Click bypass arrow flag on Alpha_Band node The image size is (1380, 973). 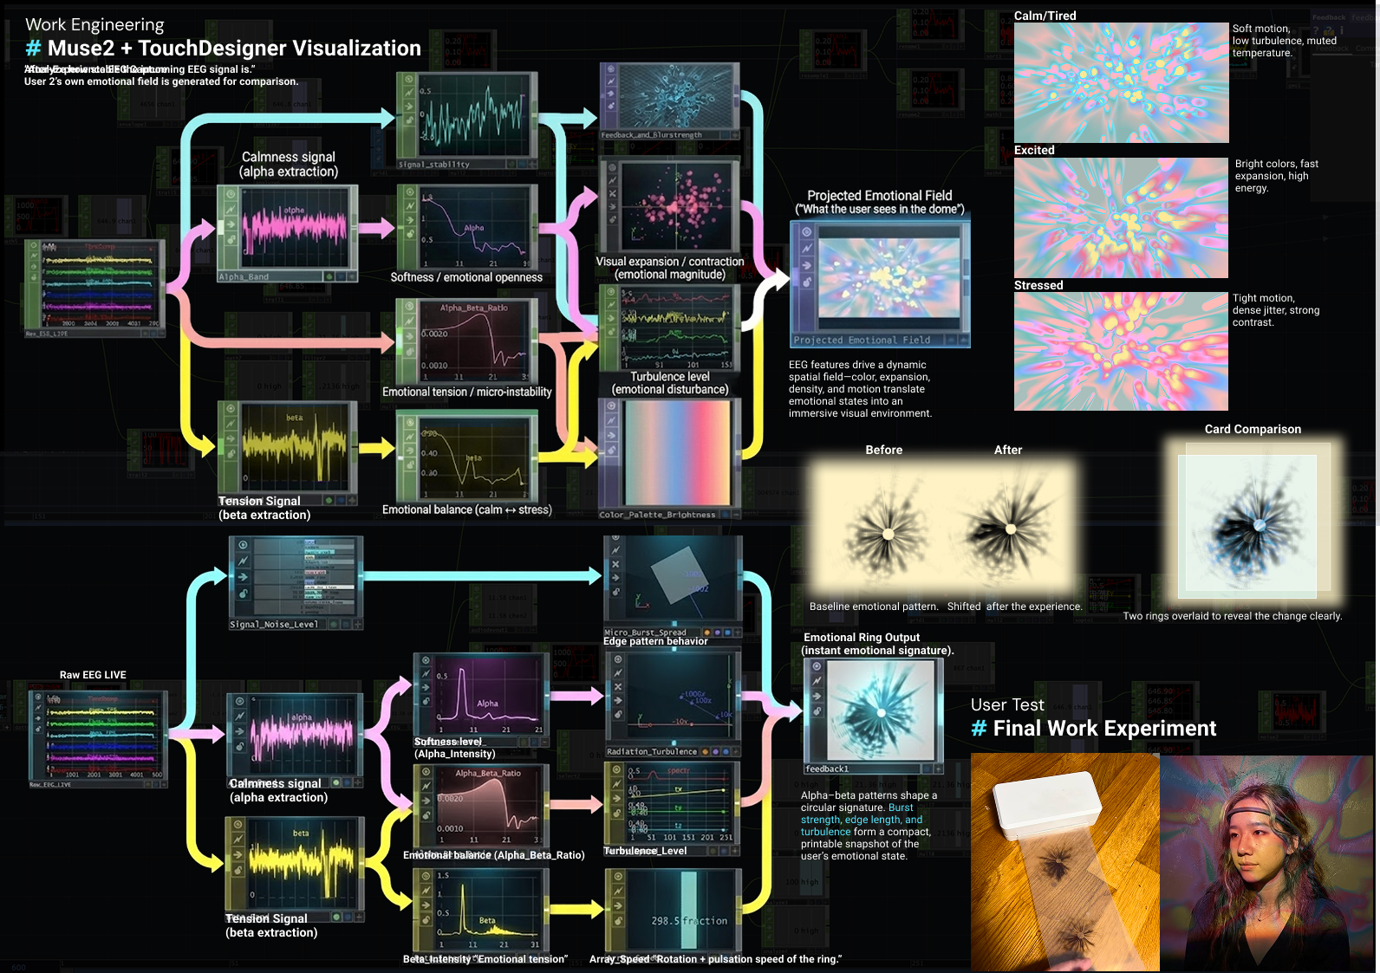tap(231, 224)
